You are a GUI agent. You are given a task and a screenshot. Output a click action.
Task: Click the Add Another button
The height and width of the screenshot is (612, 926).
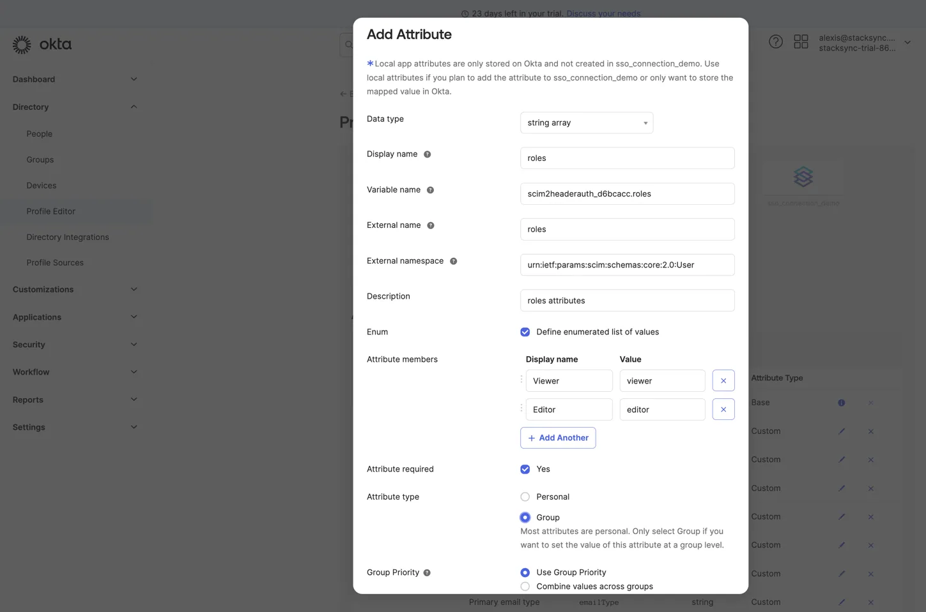tap(558, 438)
